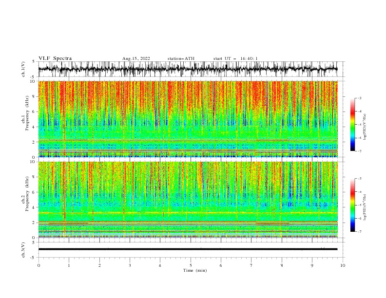386x298 pixels.
Task: Click the ch.1 colorbar 'log(PSD)(V²/Hz)' label
Action: 365,127
